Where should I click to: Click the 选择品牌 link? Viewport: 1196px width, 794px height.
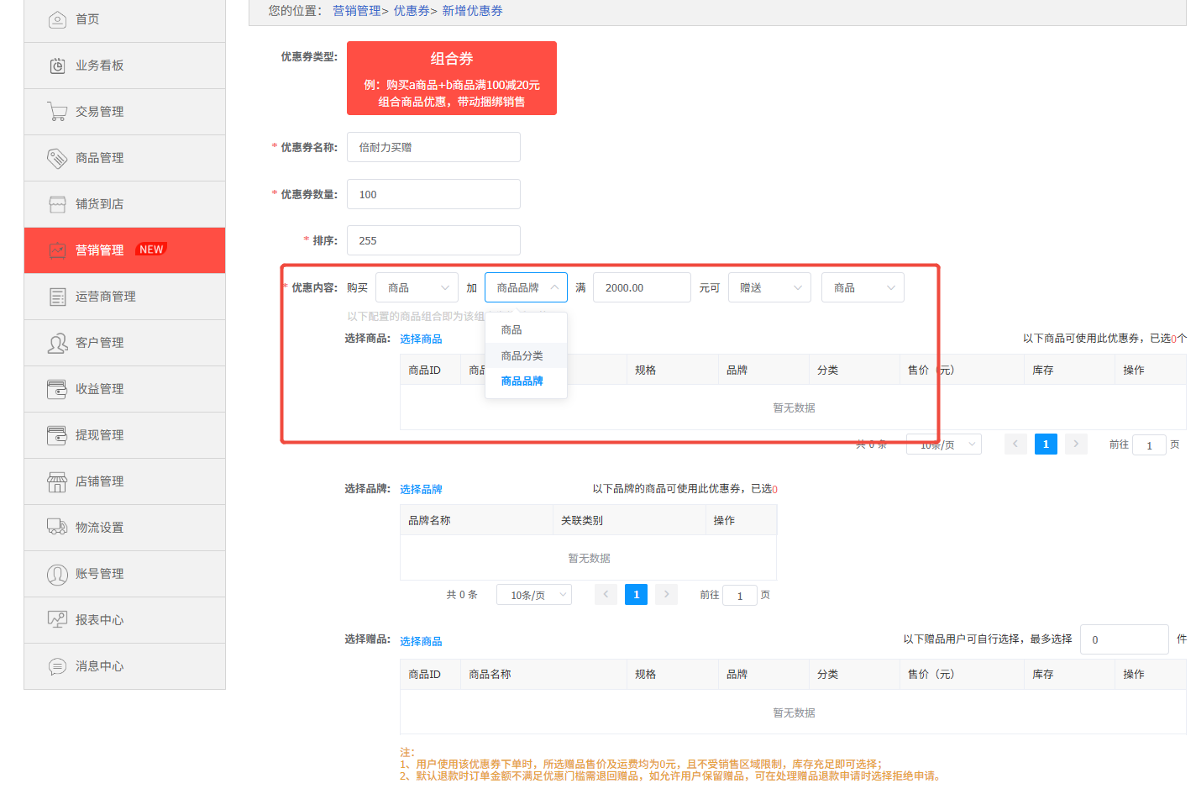(421, 489)
